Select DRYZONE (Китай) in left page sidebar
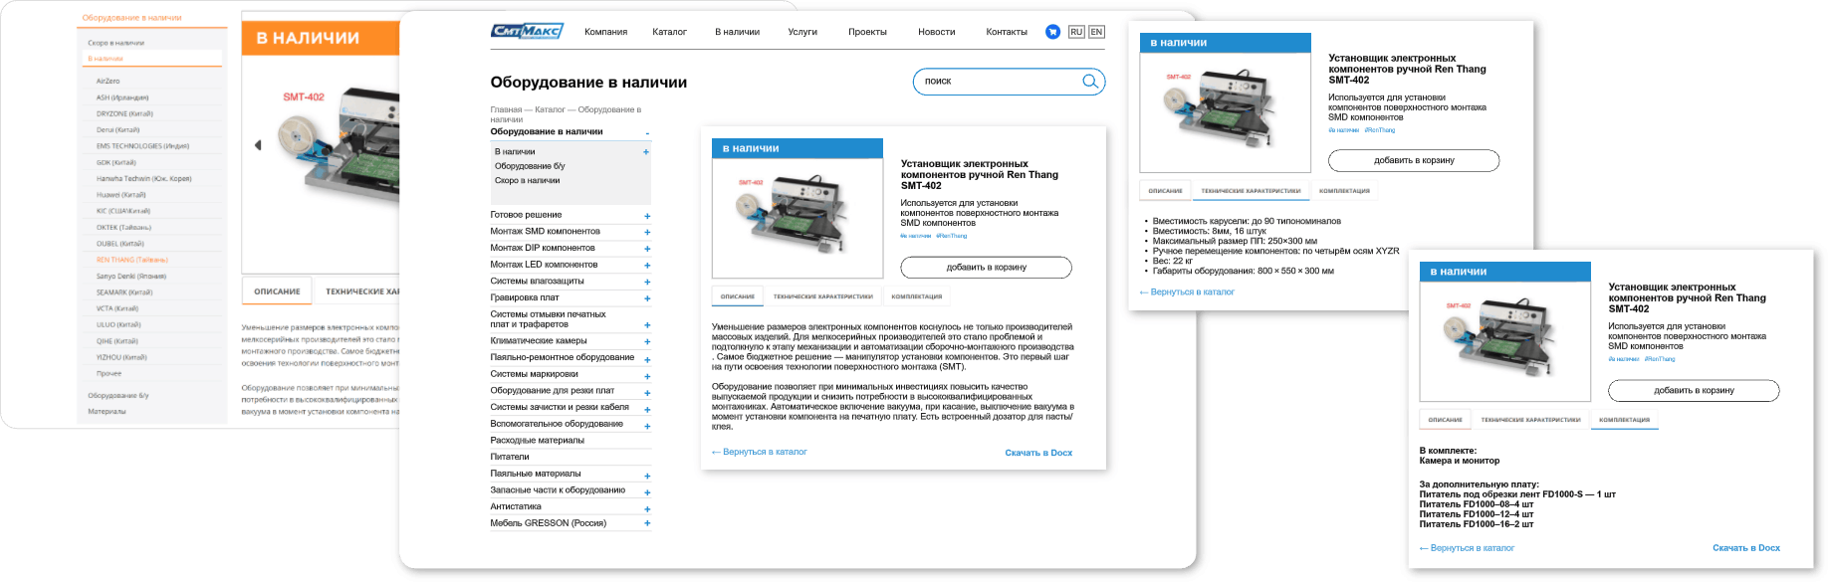 124,113
